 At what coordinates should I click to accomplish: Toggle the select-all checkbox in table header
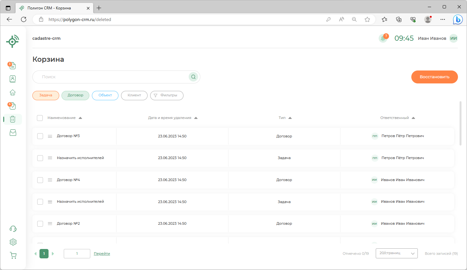[40, 118]
